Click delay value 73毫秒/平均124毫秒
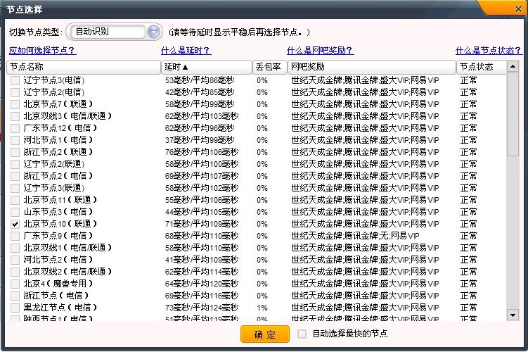Image resolution: width=528 pixels, height=352 pixels. 202,308
